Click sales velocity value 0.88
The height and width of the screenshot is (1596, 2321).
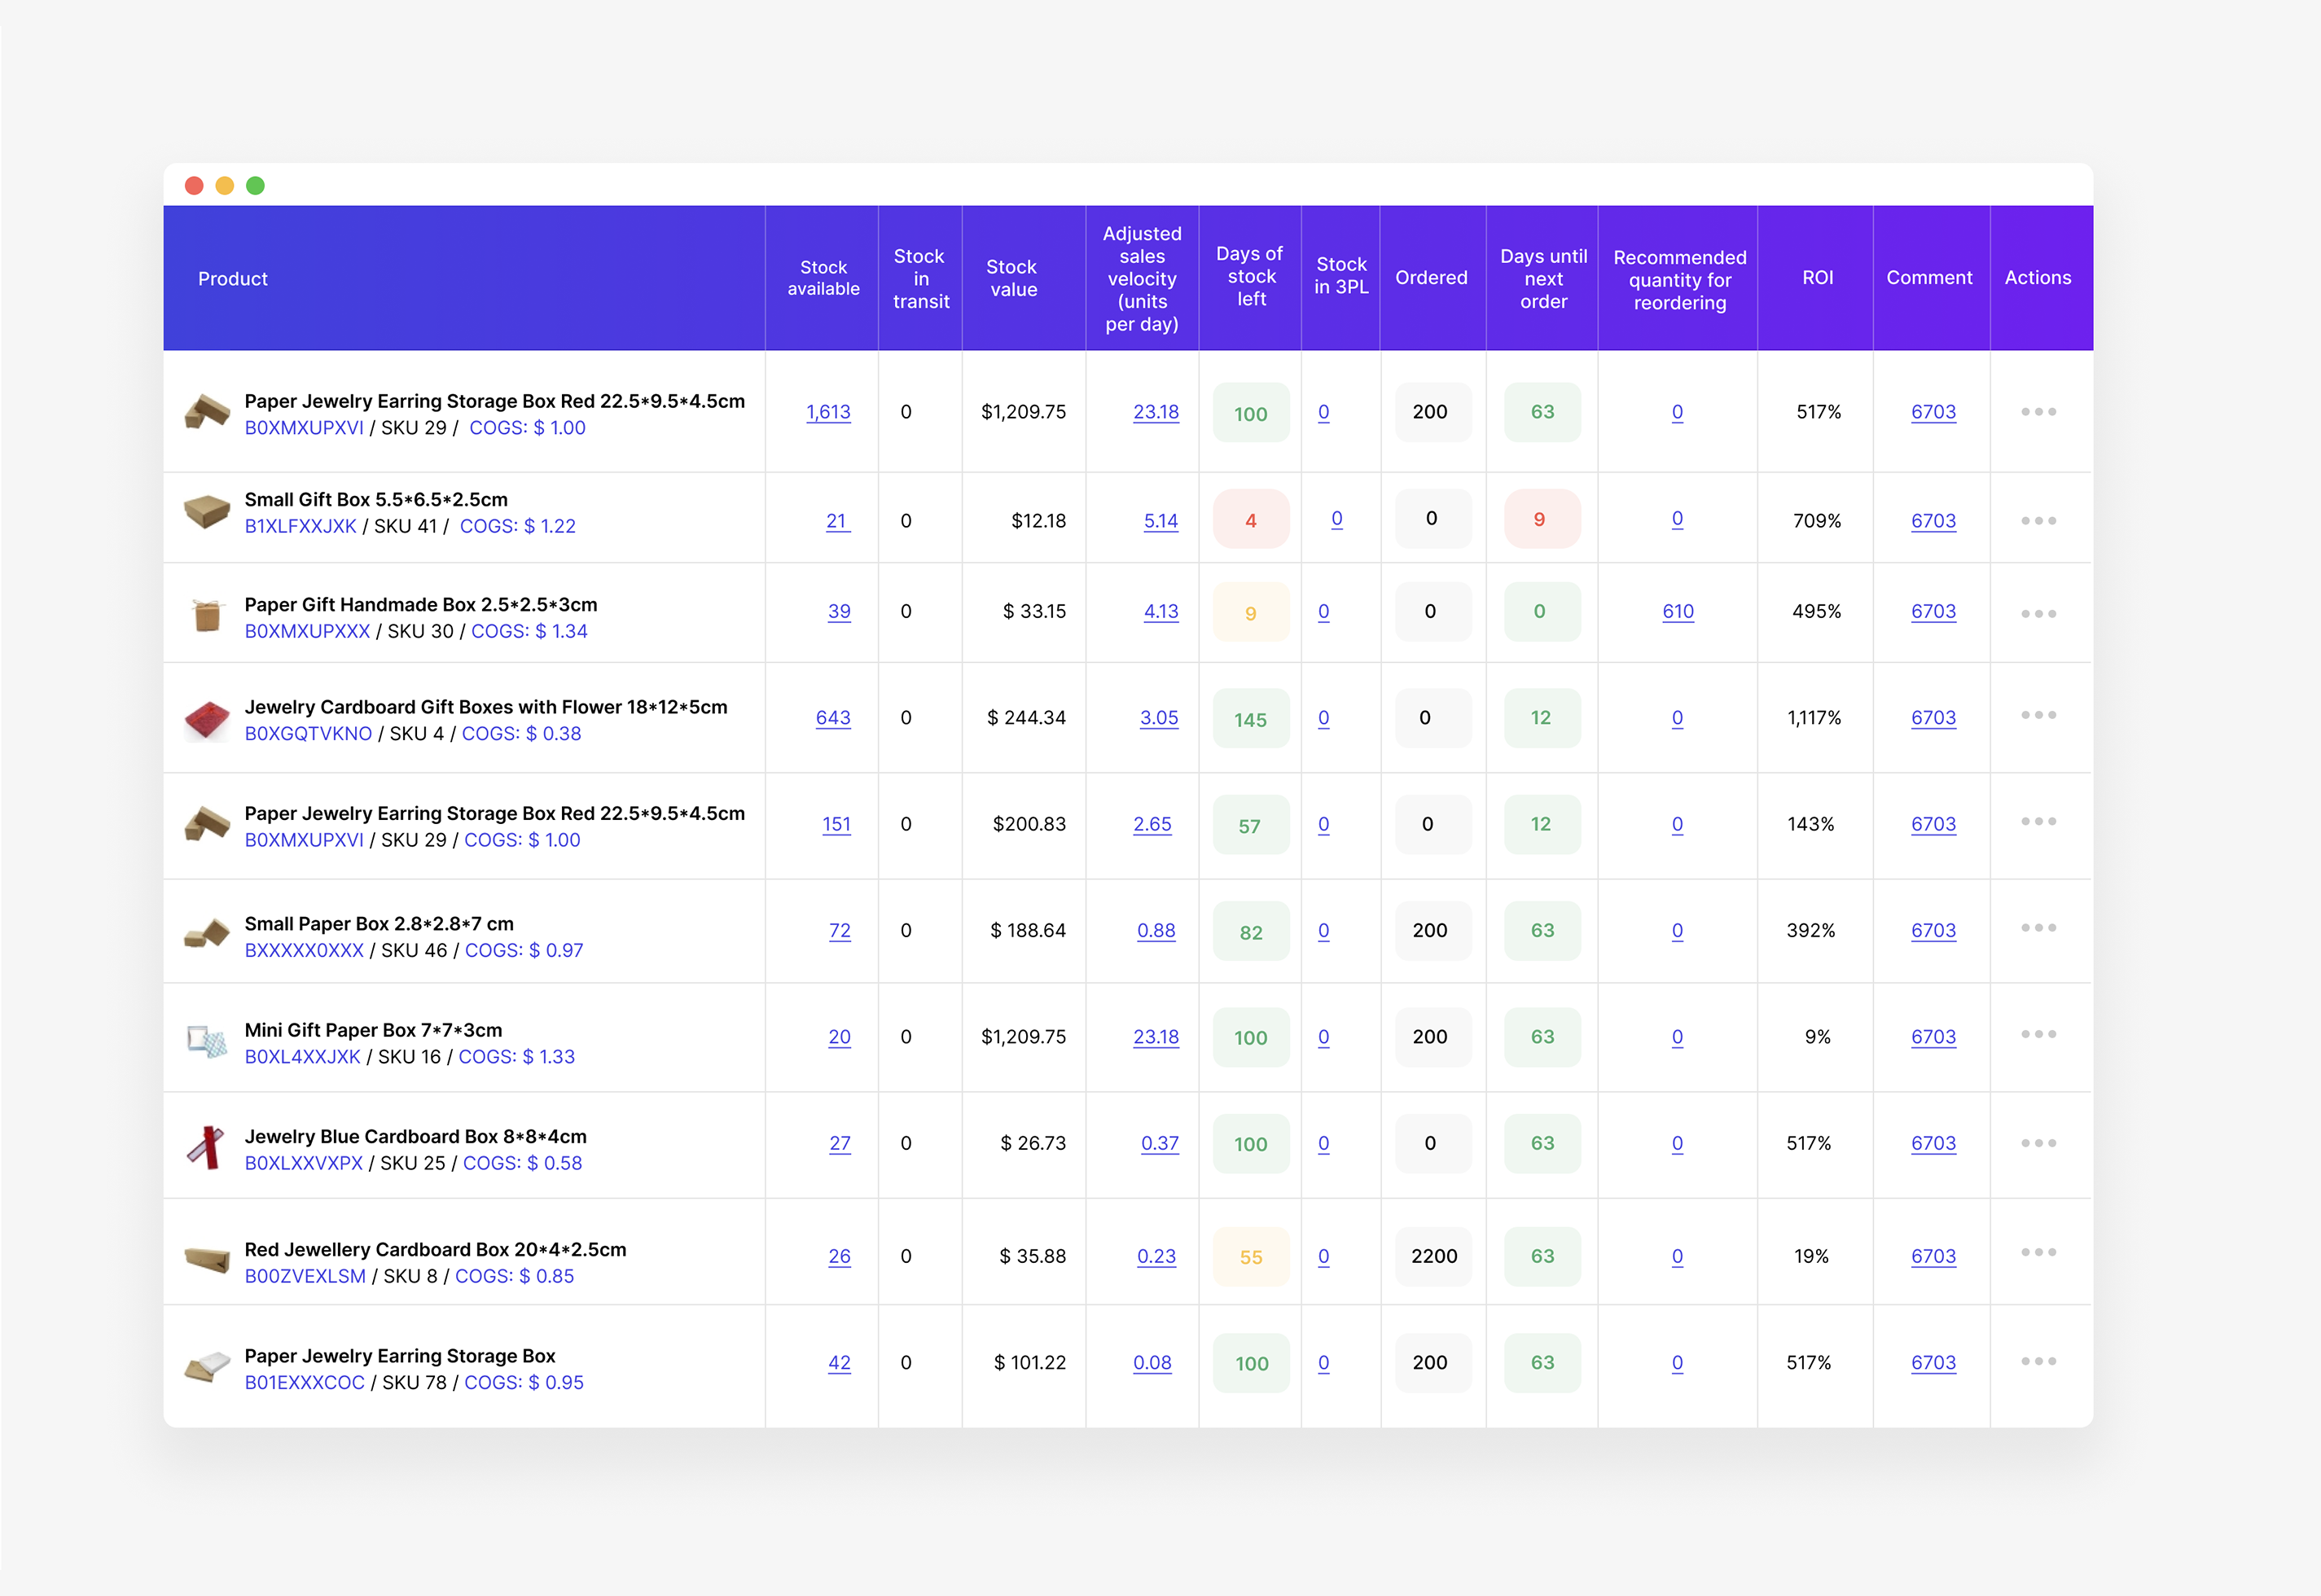1156,930
